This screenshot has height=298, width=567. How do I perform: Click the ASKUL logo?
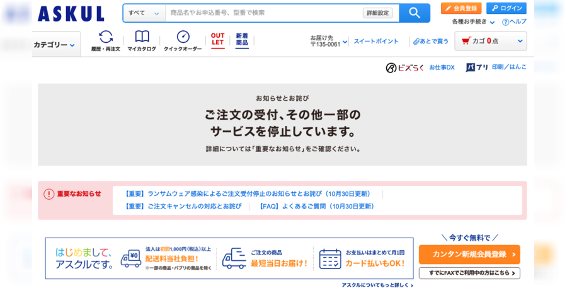[x=71, y=14]
